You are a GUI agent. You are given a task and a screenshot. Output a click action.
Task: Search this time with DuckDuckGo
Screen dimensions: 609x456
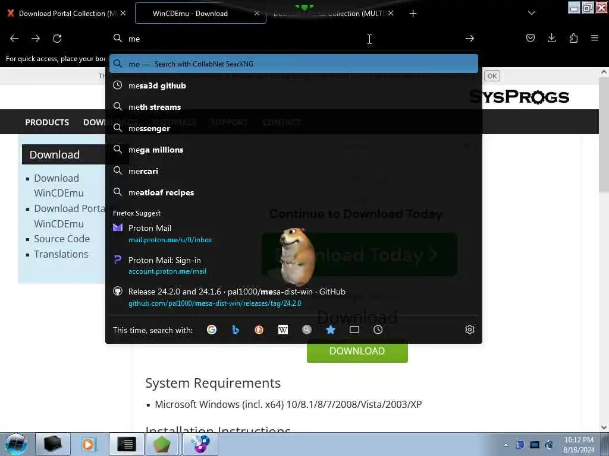pos(259,330)
